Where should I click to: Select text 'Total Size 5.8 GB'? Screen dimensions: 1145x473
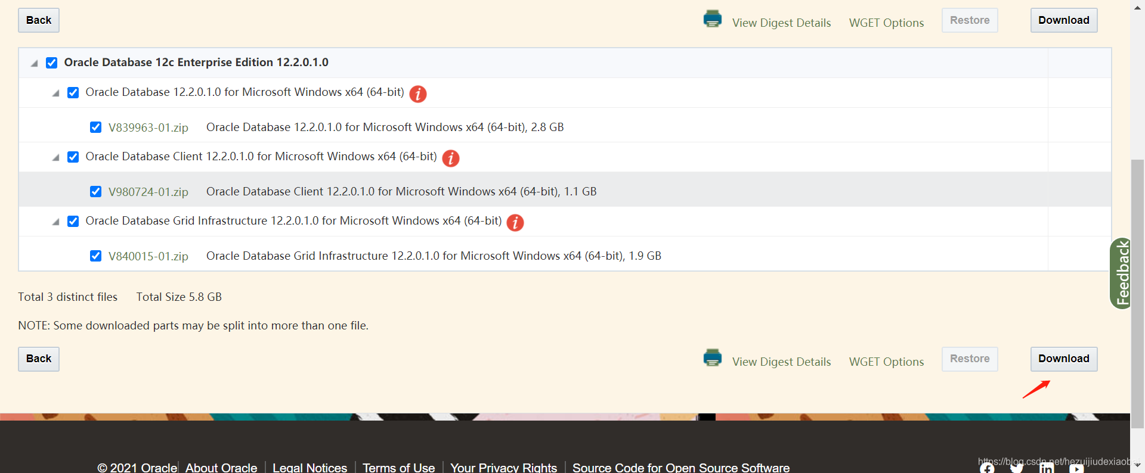tap(179, 297)
